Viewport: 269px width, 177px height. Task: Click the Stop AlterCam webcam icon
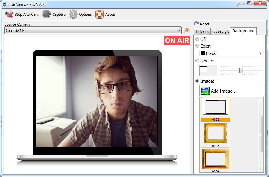point(9,14)
